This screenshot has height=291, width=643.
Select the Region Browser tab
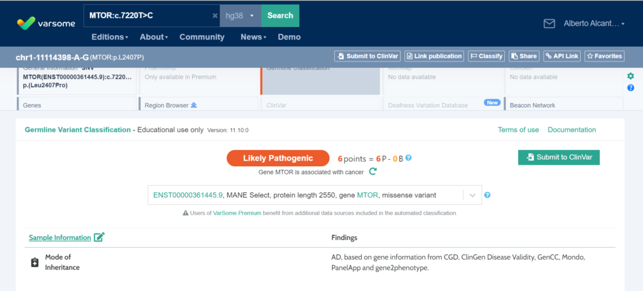171,105
